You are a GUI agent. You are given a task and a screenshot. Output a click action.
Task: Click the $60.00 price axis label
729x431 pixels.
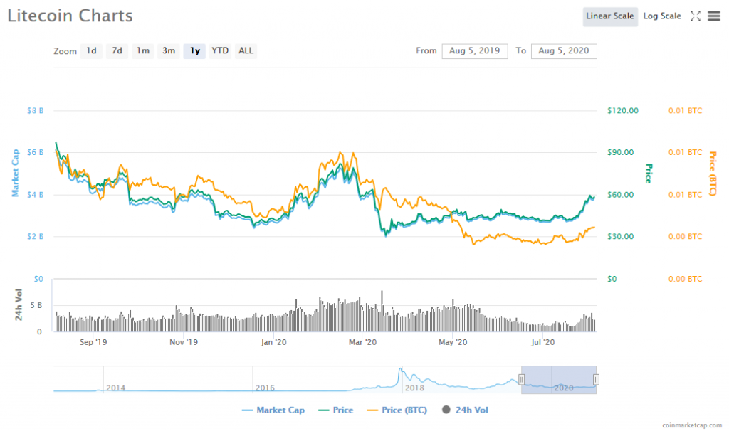620,195
